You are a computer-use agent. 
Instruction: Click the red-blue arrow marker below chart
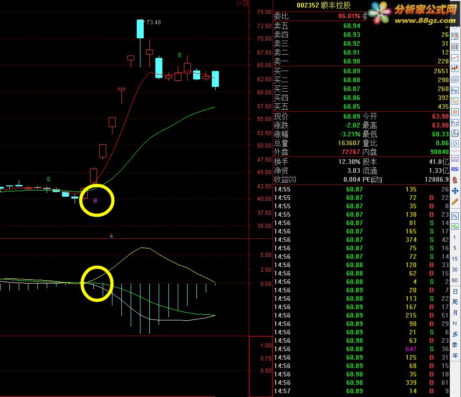(x=111, y=235)
